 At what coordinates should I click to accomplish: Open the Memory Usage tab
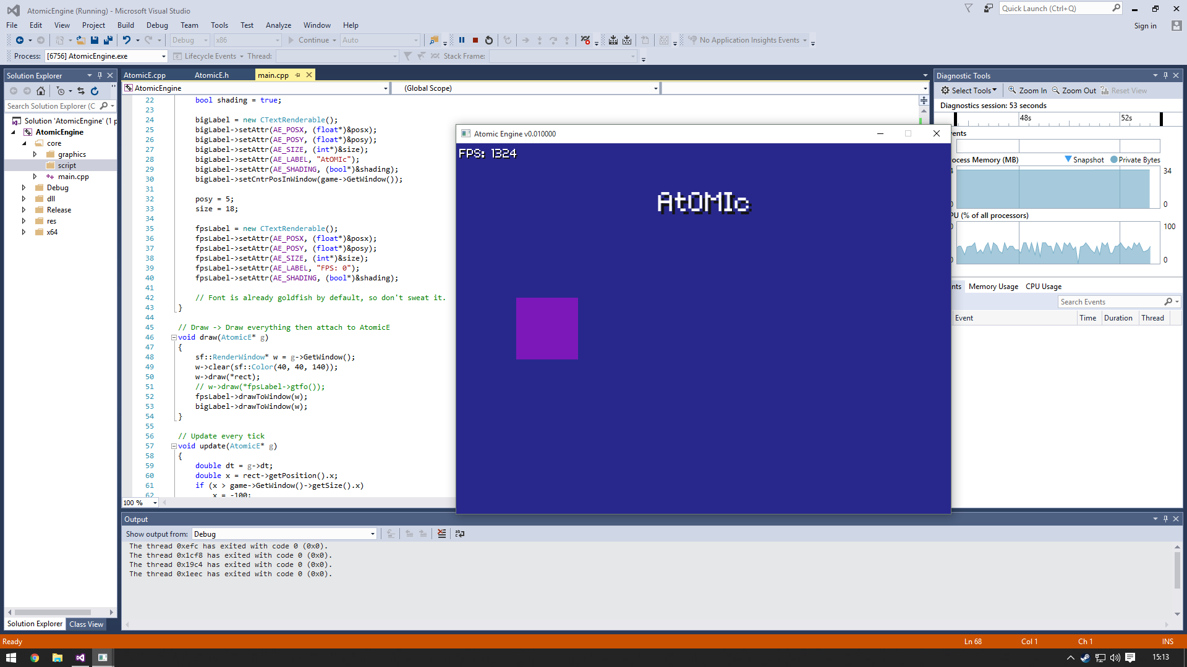[993, 287]
